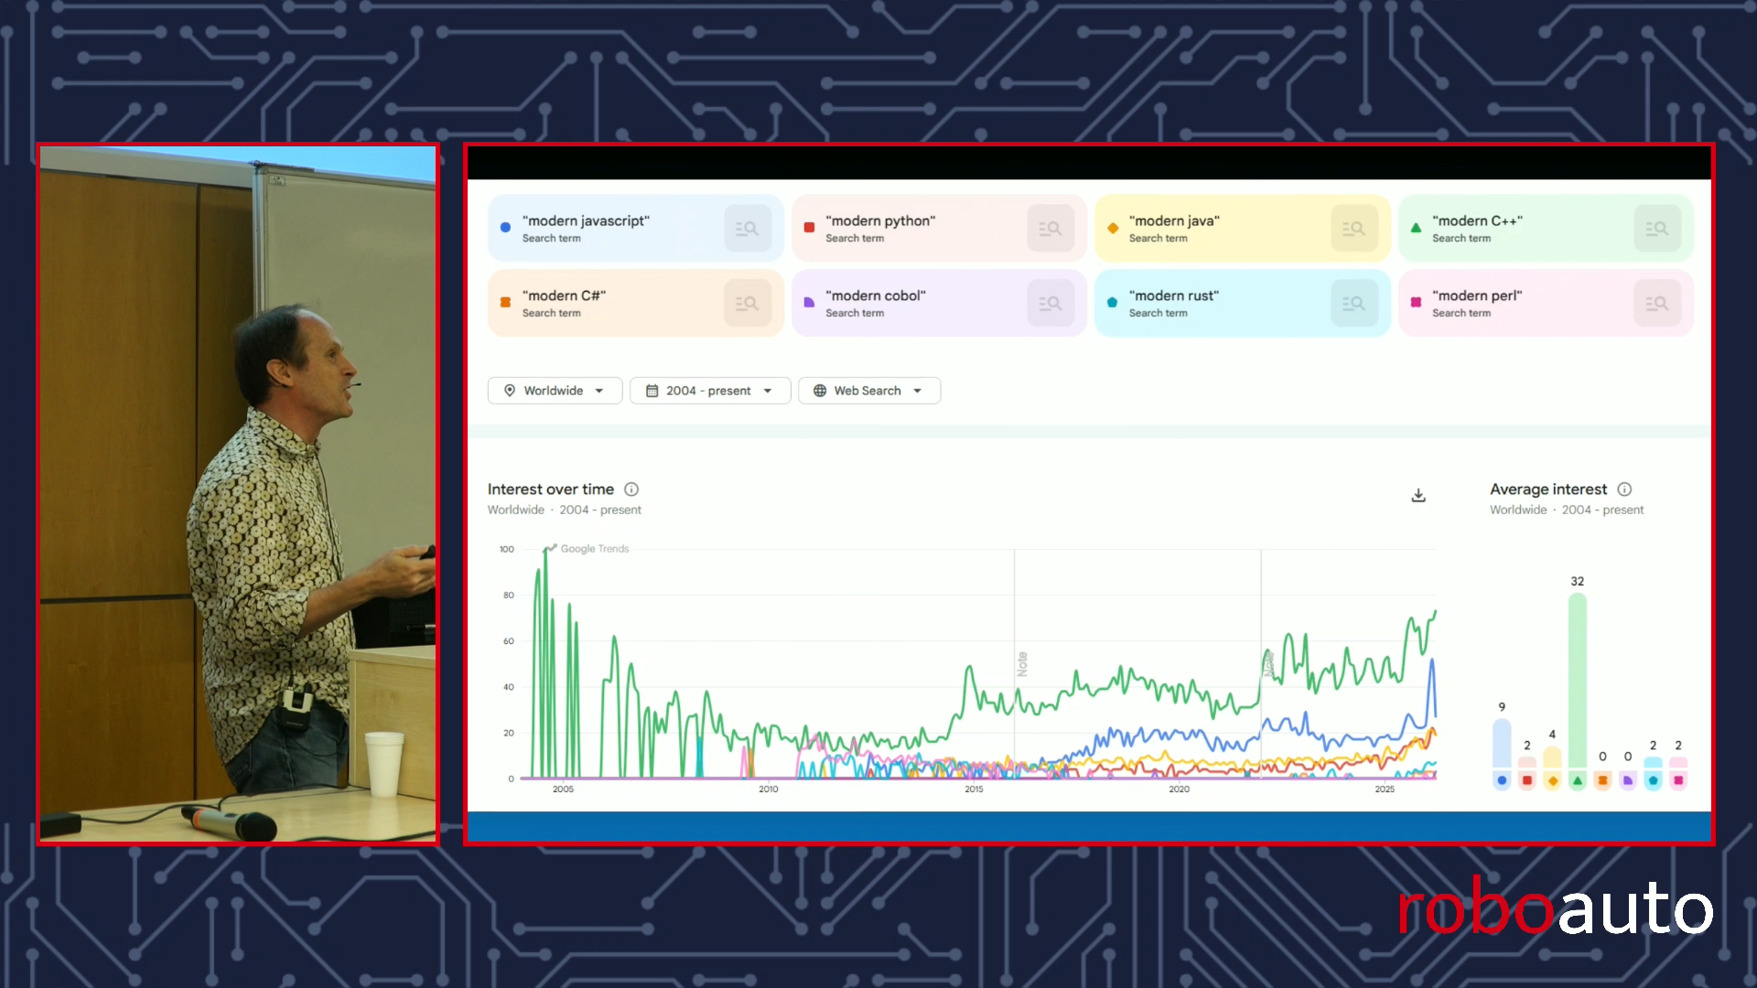Select the "modern rust" search term card
The height and width of the screenshot is (988, 1757).
point(1242,303)
